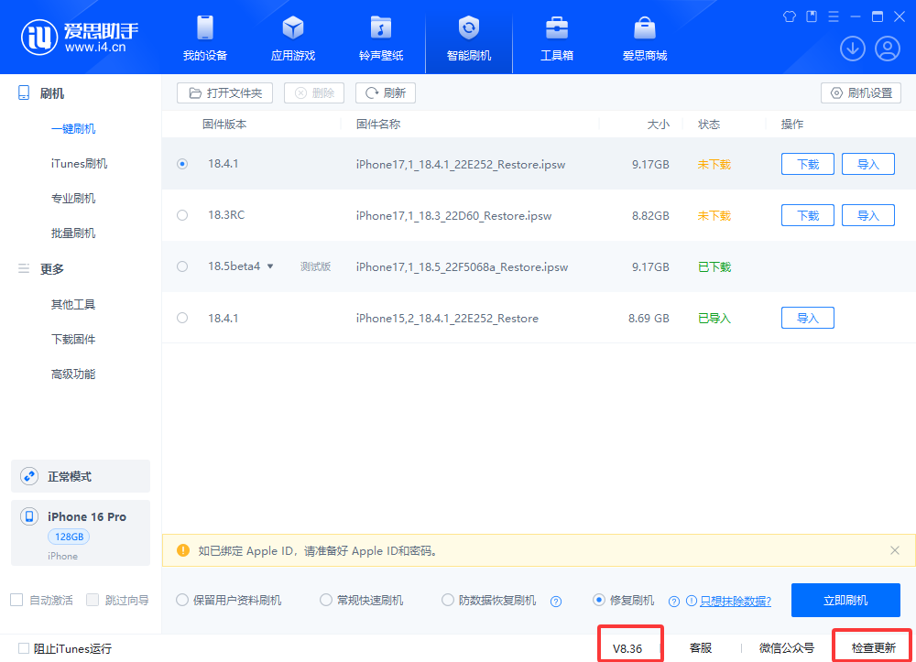Open the download manager arrow icon
Image resolution: width=916 pixels, height=662 pixels.
click(x=852, y=49)
